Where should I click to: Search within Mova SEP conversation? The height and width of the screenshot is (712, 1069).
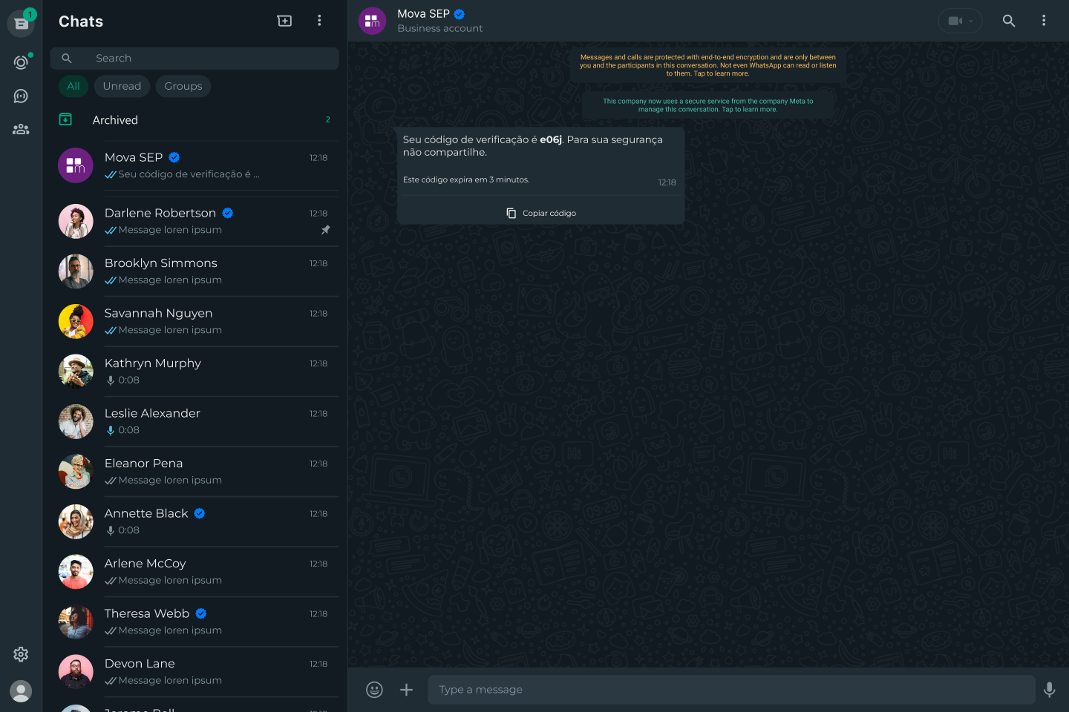point(1008,21)
